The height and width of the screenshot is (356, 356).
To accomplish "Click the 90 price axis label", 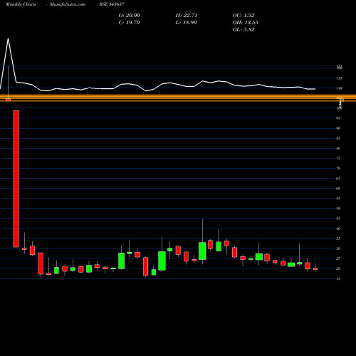I will point(338,128).
